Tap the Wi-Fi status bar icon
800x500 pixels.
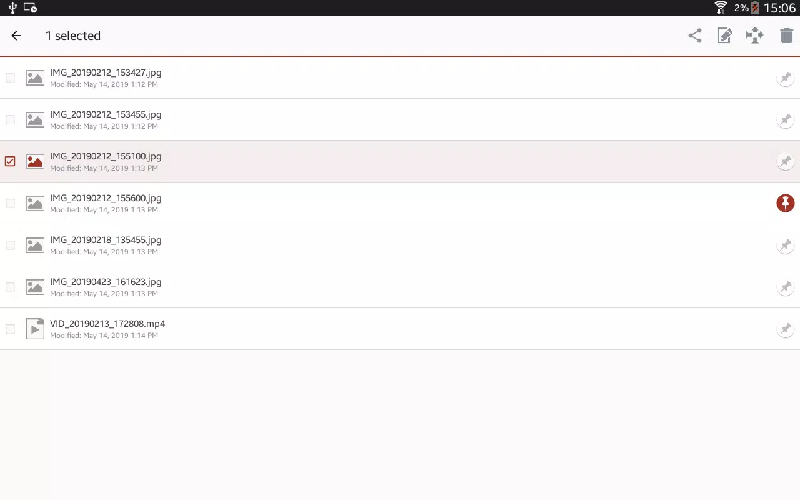(x=721, y=7)
